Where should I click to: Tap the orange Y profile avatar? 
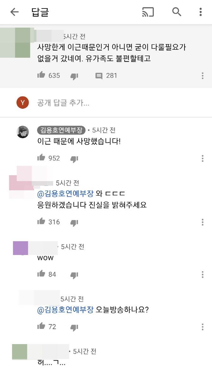(22, 102)
